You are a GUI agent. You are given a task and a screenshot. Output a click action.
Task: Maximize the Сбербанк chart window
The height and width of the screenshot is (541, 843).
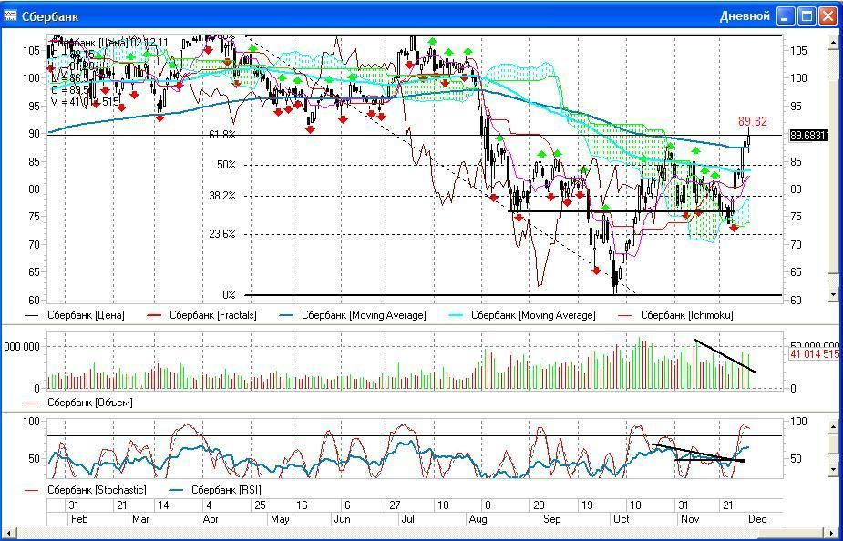coord(807,16)
